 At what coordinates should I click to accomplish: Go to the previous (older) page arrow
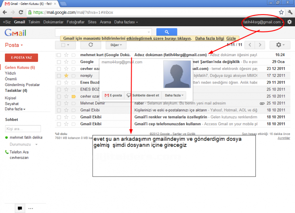point(250,45)
